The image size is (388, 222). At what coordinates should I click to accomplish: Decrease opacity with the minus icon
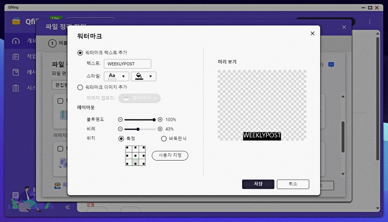(x=121, y=119)
